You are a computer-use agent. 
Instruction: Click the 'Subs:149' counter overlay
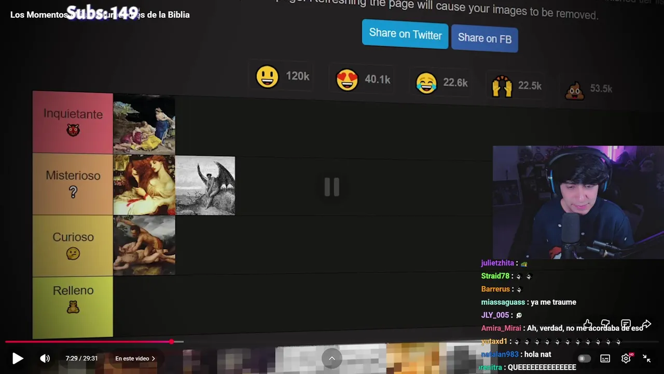point(102,12)
